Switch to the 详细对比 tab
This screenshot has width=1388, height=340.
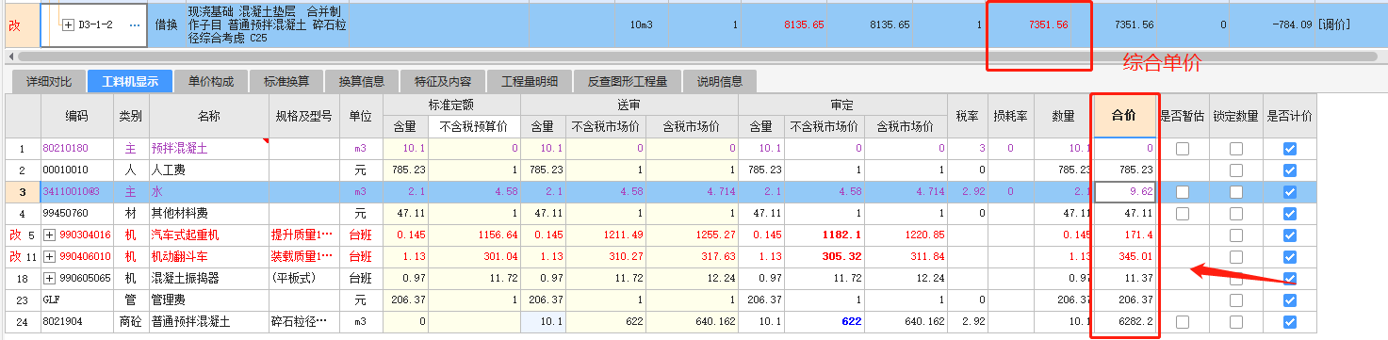click(48, 81)
